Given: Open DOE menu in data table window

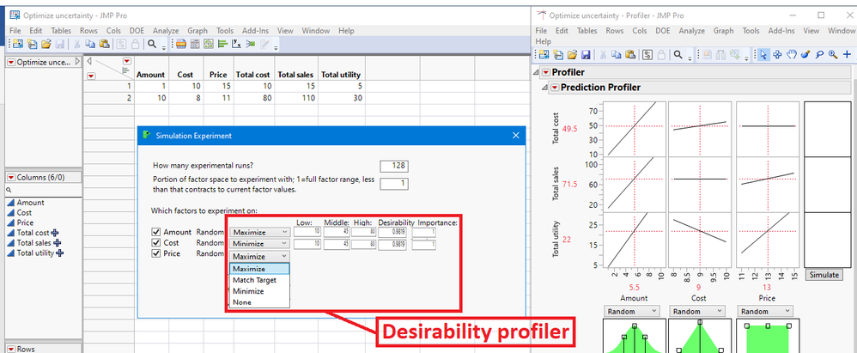Looking at the screenshot, I should pyautogui.click(x=137, y=31).
